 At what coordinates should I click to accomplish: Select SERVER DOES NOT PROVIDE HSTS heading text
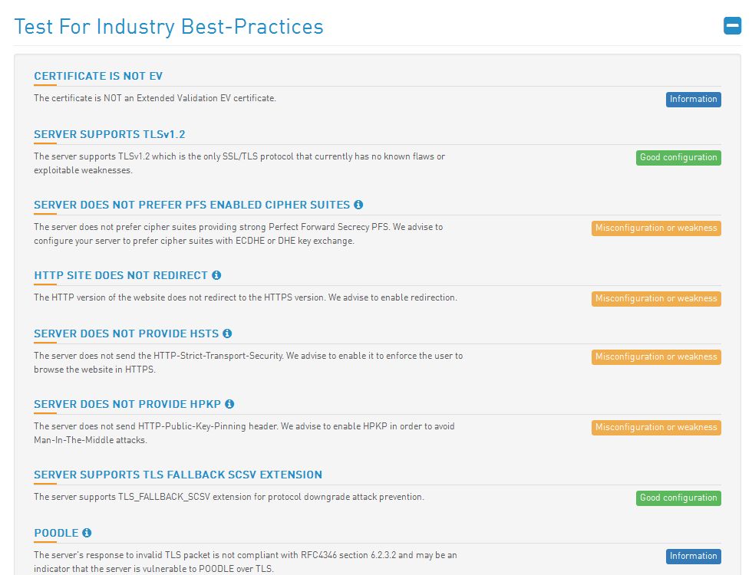[x=126, y=333]
